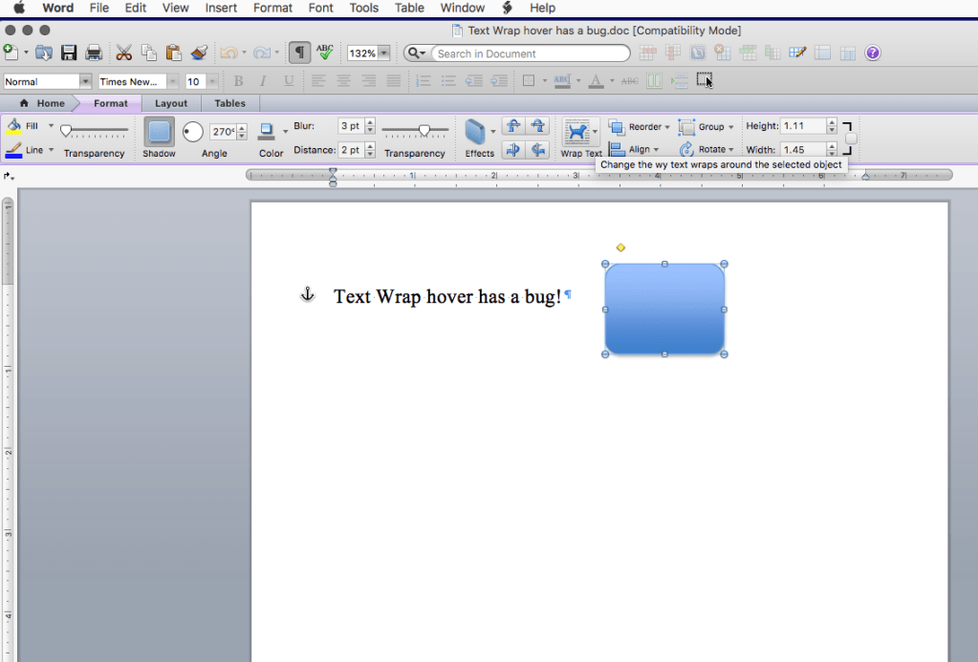Expand the Normal style dropdown

pos(85,81)
